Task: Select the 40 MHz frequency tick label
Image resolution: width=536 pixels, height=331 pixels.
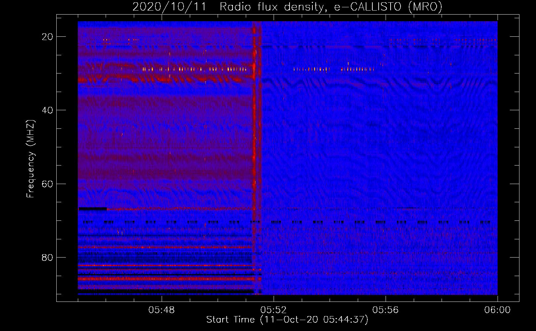Action: coord(47,110)
